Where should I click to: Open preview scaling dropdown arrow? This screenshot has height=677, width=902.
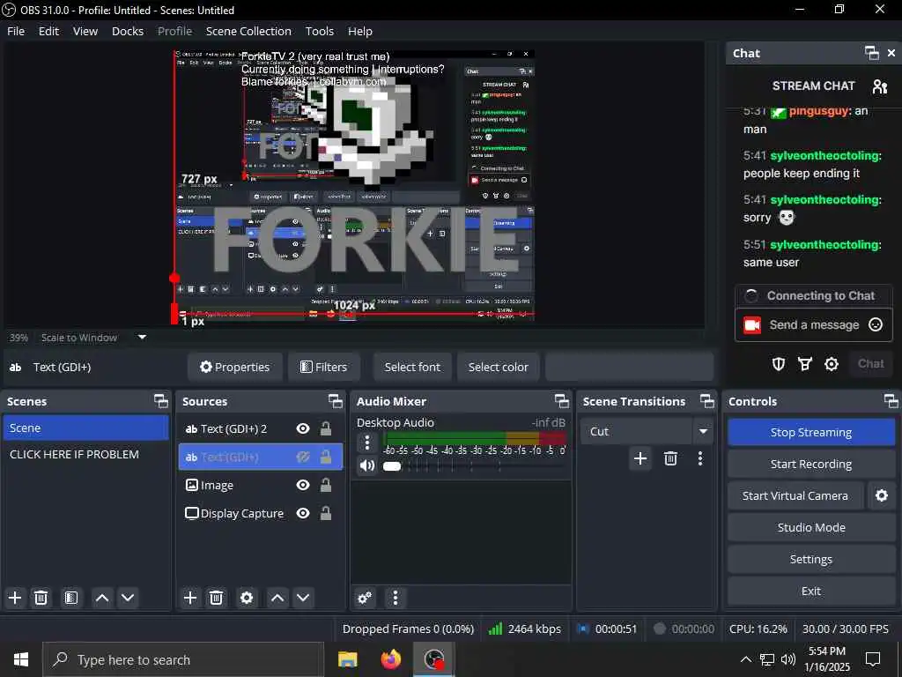tap(142, 338)
